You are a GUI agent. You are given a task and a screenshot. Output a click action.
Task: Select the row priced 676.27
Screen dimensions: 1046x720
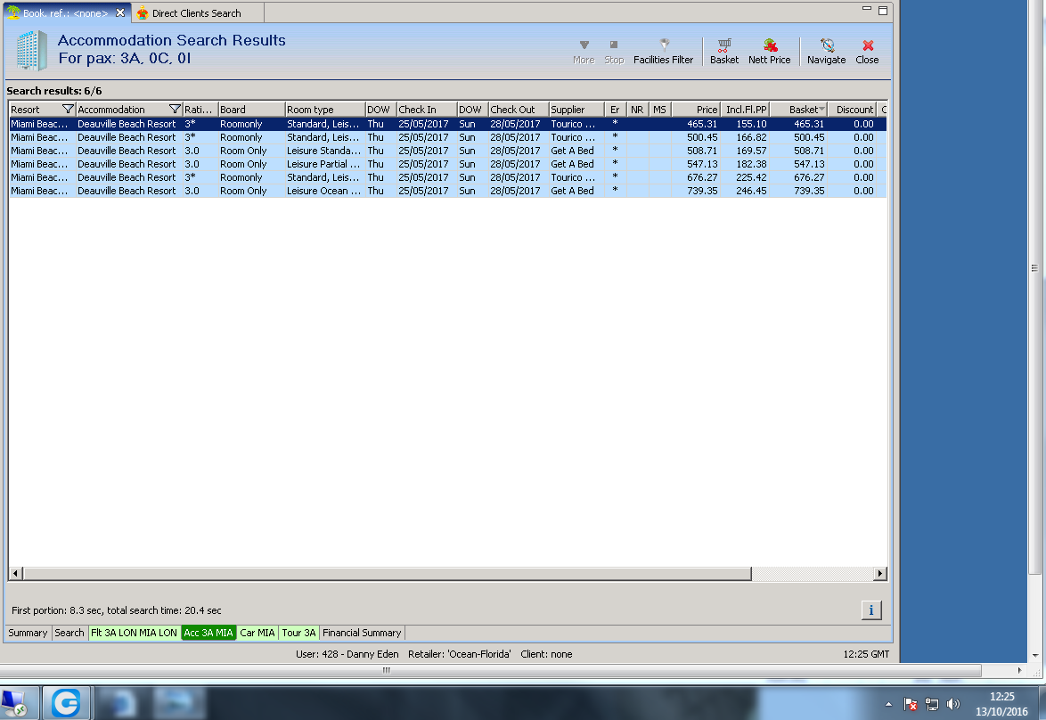pyautogui.click(x=447, y=177)
